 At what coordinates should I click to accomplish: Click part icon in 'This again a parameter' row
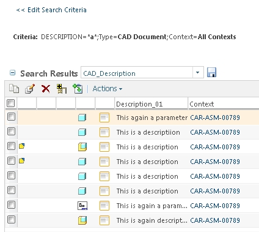coord(82,118)
